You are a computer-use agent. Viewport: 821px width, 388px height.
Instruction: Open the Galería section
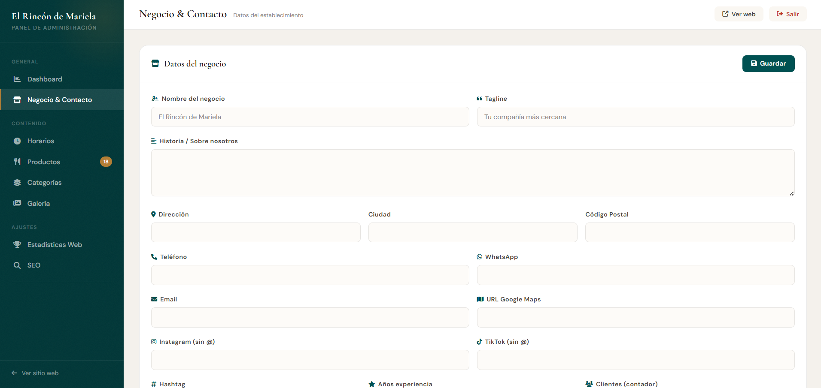coord(62,203)
